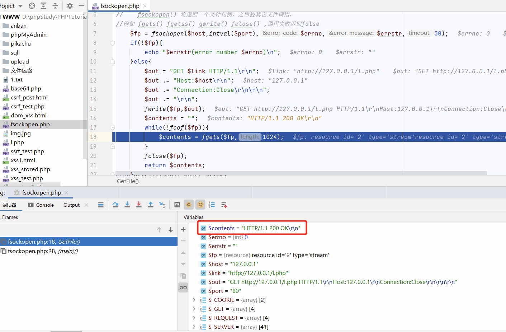Viewport: 506px width, 332px height.
Task: Click the editor horizontal scrollbar
Action: click(301, 173)
